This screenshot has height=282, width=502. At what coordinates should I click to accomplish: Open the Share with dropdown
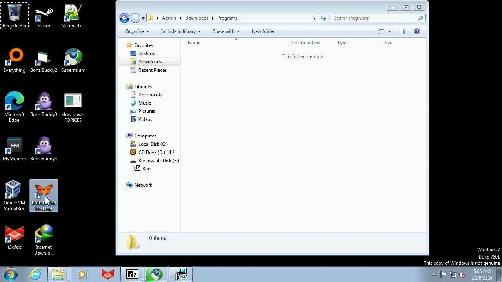pyautogui.click(x=226, y=31)
